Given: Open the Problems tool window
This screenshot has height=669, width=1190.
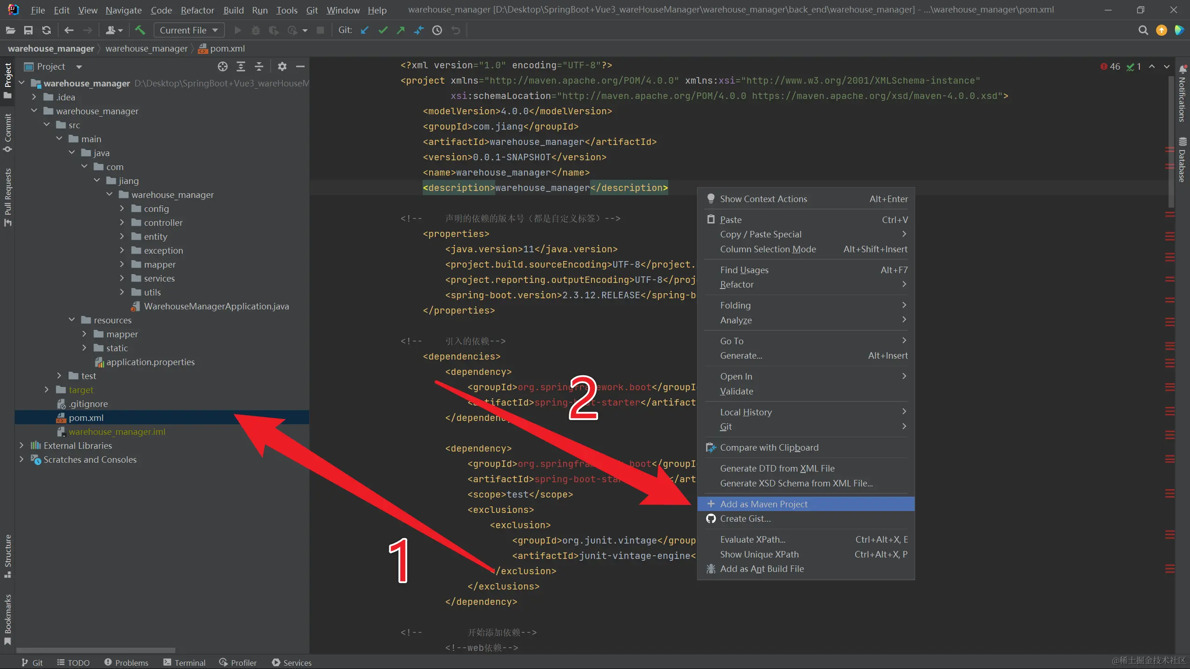Looking at the screenshot, I should [126, 662].
